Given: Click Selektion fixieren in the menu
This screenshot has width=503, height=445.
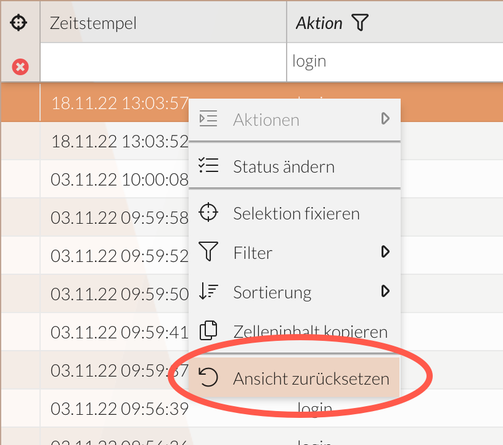Looking at the screenshot, I should click(296, 212).
